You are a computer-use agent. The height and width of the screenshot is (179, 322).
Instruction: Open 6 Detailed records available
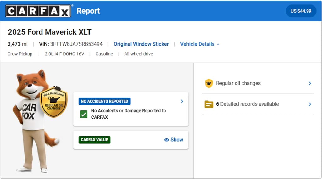click(x=247, y=104)
